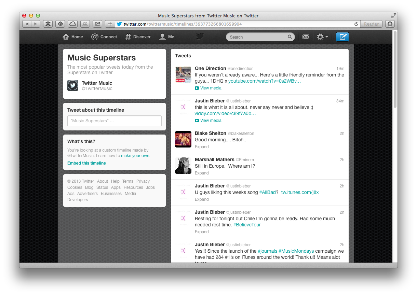This screenshot has width=417, height=295.
Task: Open the settings gear dropdown
Action: [322, 37]
